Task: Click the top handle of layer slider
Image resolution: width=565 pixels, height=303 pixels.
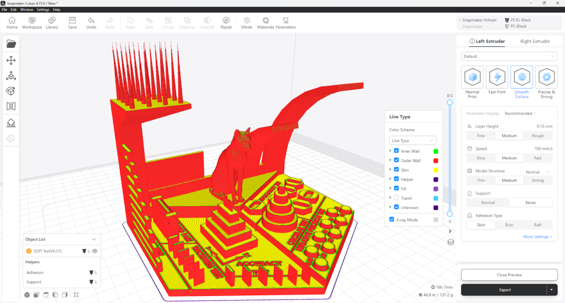Action: click(450, 102)
